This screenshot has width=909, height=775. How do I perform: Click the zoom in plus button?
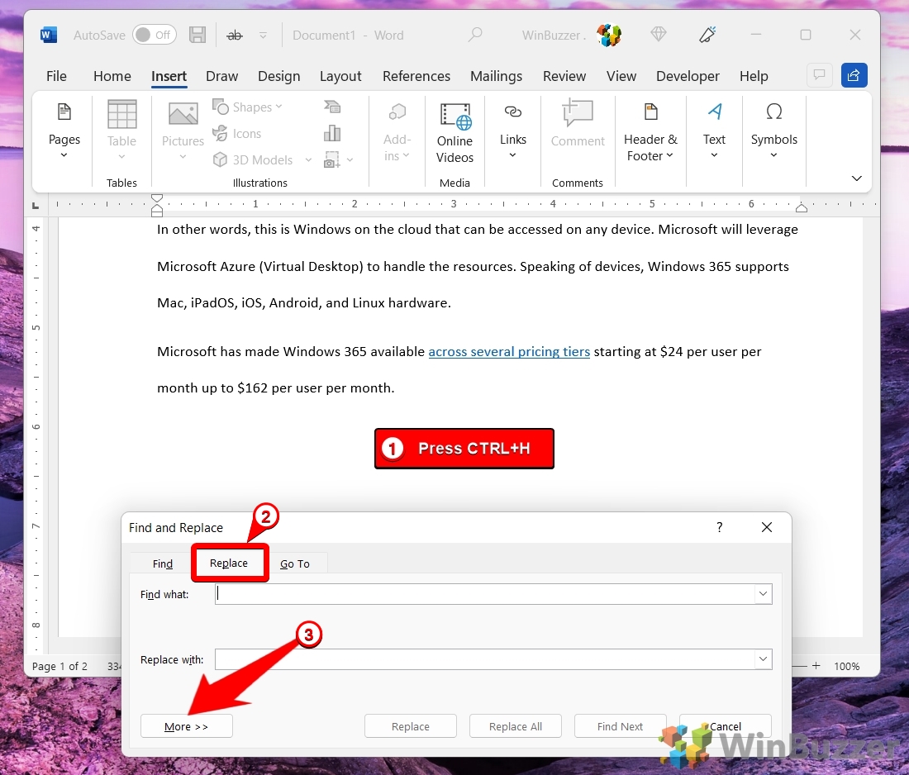tap(816, 665)
